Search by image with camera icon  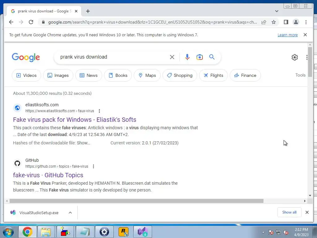coord(200,57)
